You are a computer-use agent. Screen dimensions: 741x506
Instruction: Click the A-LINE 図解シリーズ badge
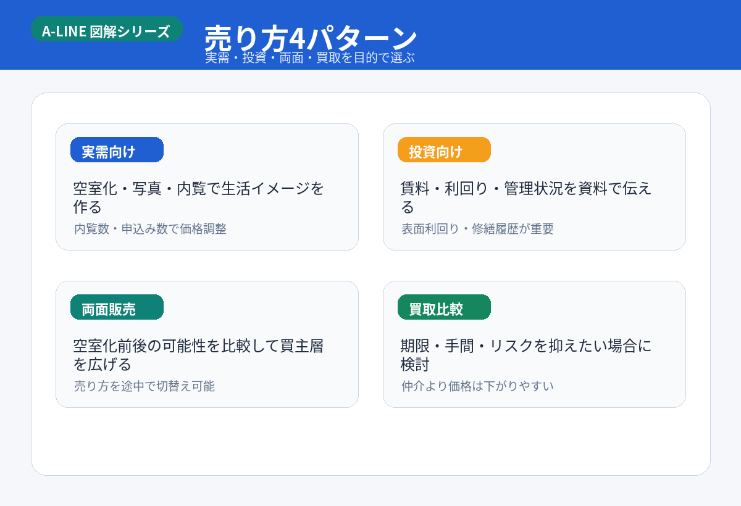[x=106, y=30]
